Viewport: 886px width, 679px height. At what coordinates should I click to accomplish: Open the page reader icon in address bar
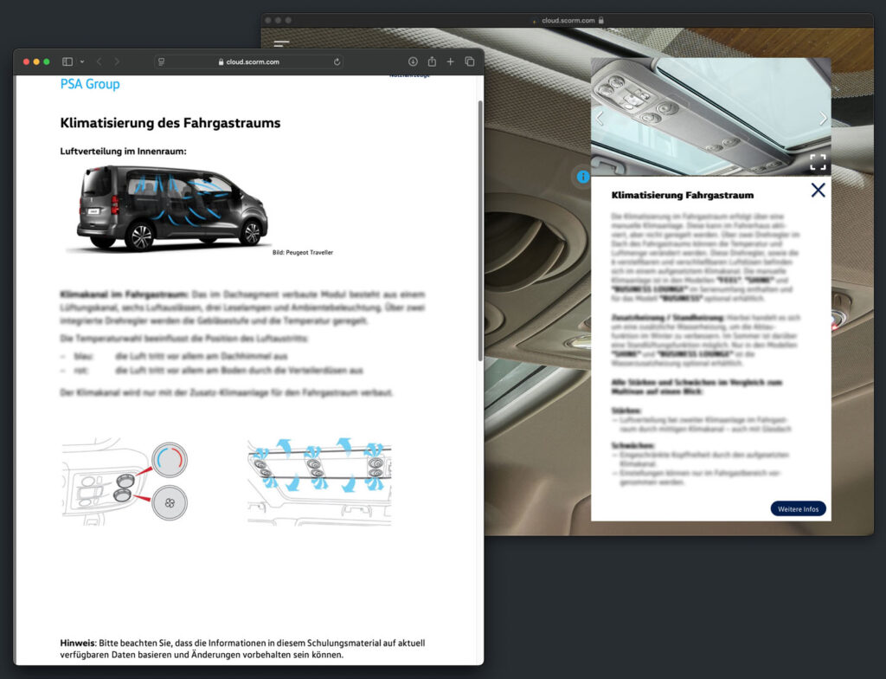point(162,61)
